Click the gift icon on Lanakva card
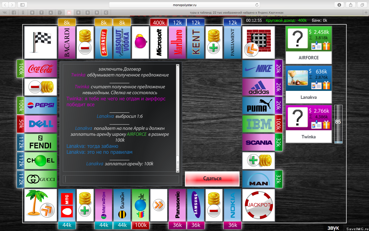369x231 pixels. point(326,85)
